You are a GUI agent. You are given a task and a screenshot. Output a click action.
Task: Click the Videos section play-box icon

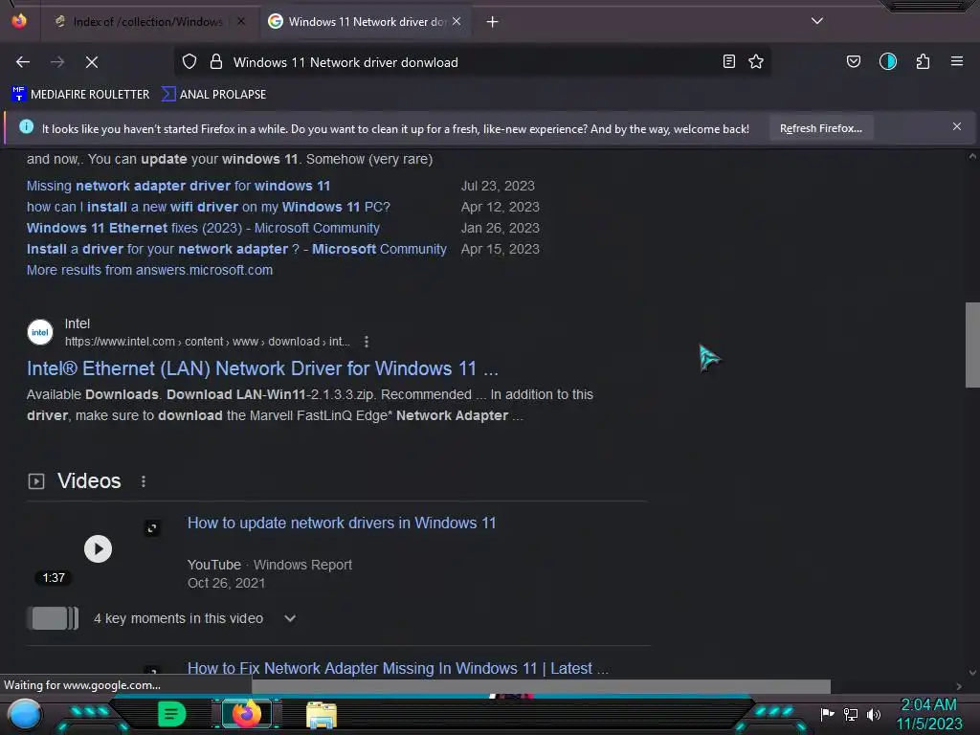(x=36, y=481)
